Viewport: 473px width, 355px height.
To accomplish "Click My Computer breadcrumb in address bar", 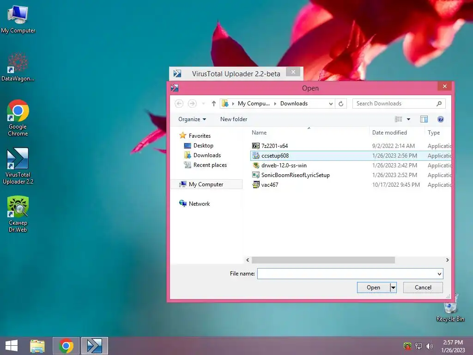I will [x=254, y=104].
